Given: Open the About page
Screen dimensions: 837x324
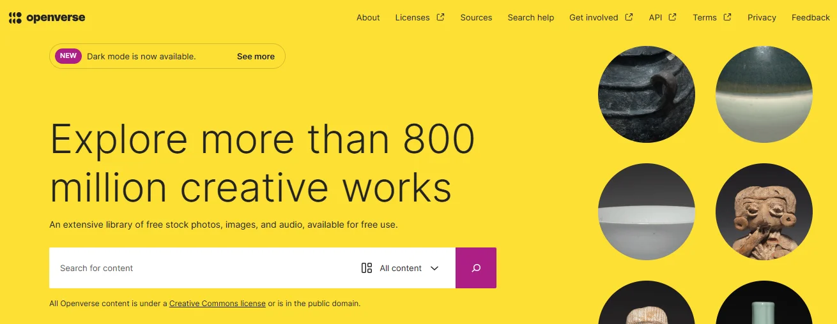Looking at the screenshot, I should 368,17.
